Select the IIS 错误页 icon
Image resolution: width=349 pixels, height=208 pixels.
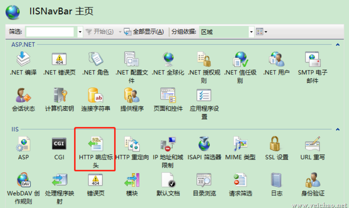click(95, 180)
